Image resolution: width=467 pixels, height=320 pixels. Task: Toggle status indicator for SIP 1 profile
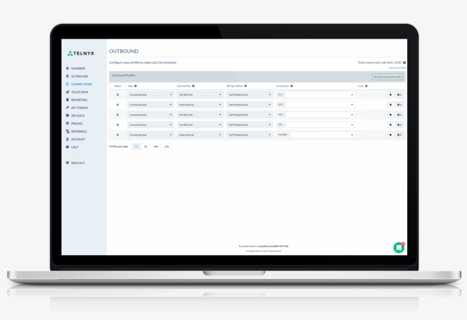[118, 125]
